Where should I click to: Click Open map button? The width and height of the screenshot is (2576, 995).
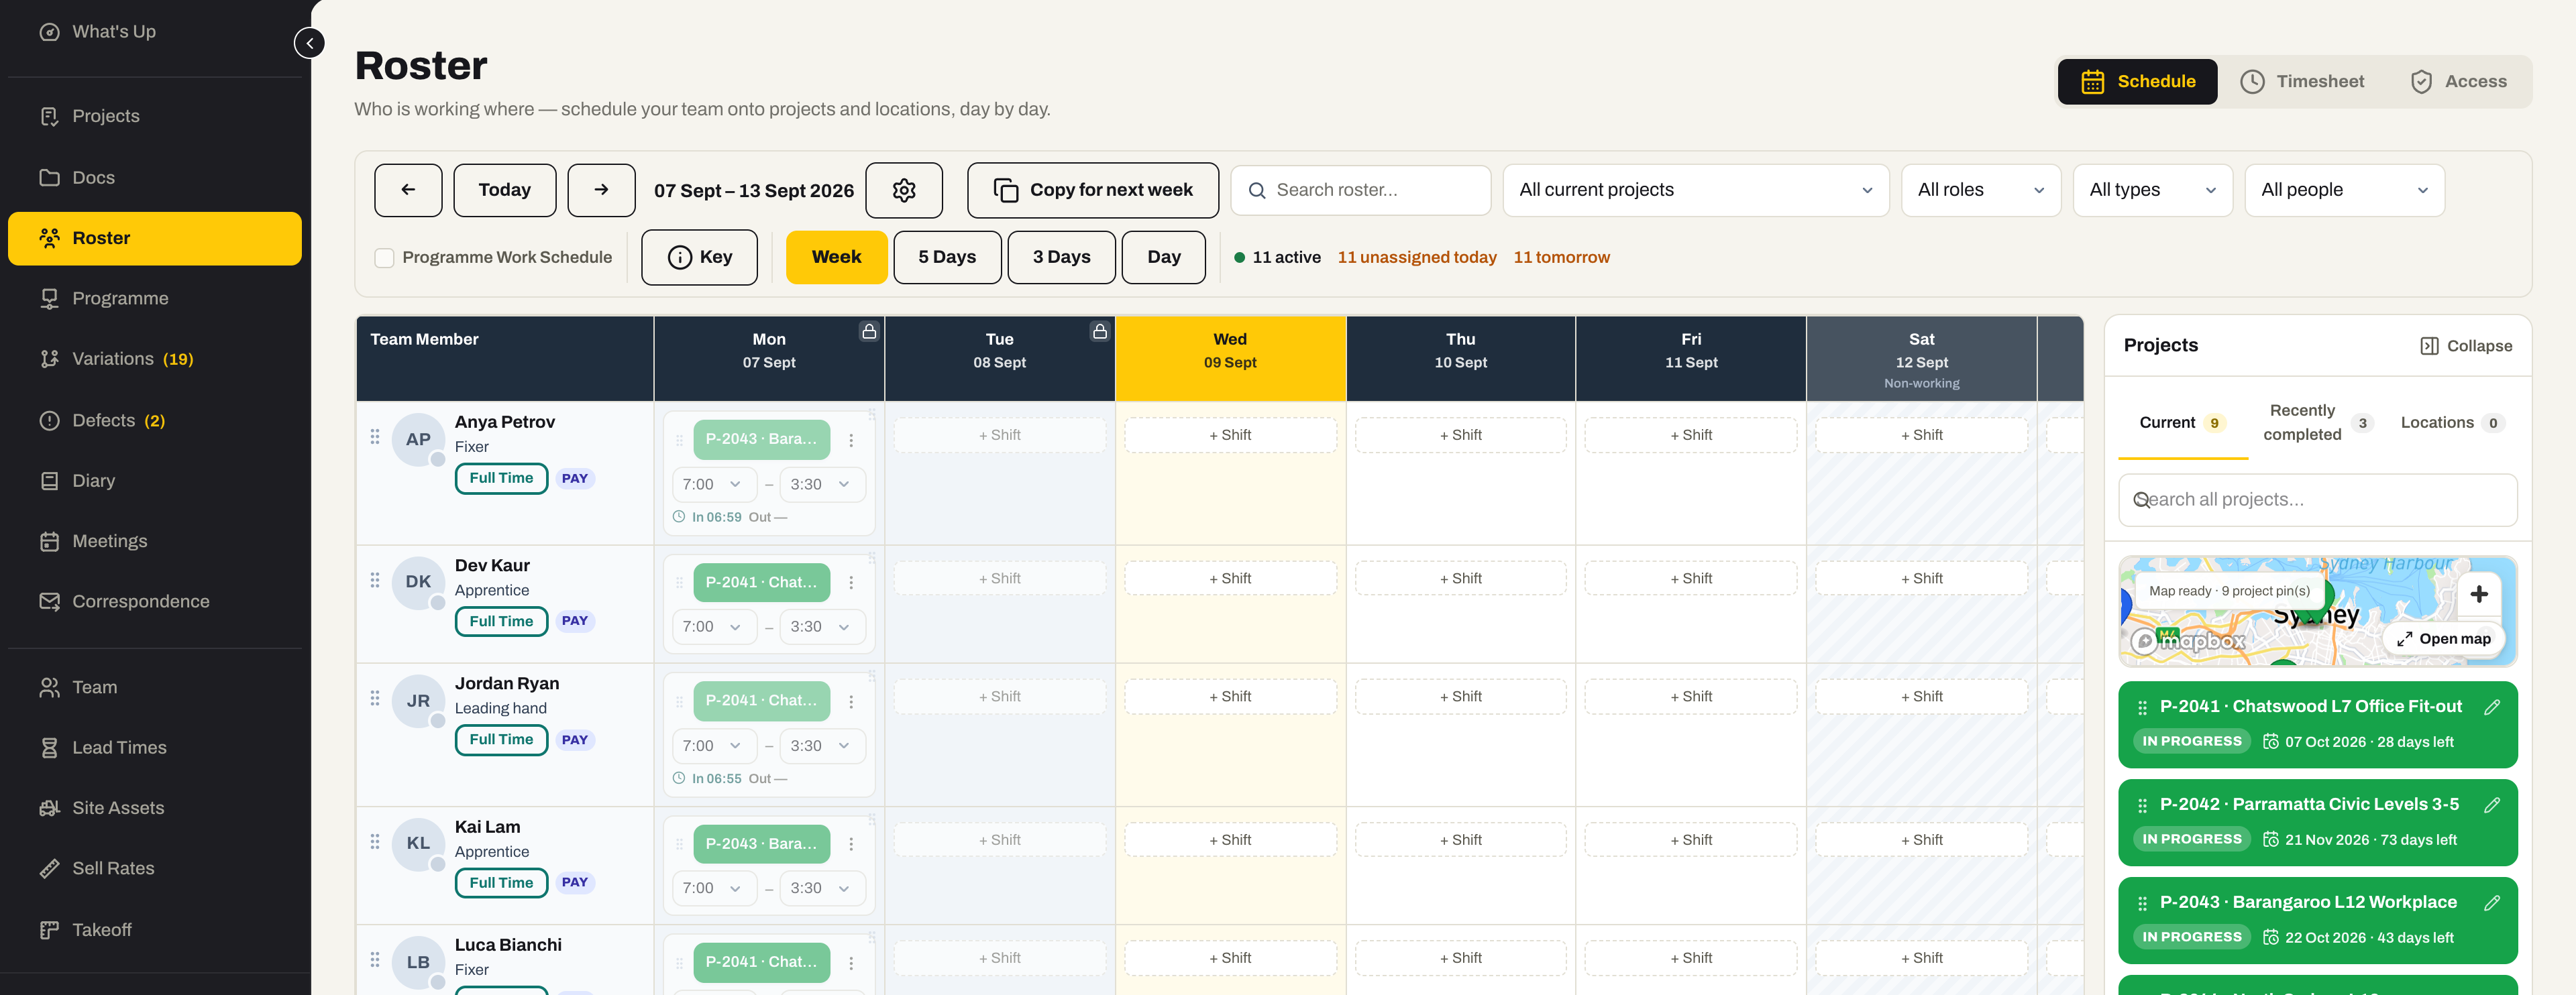(2443, 640)
